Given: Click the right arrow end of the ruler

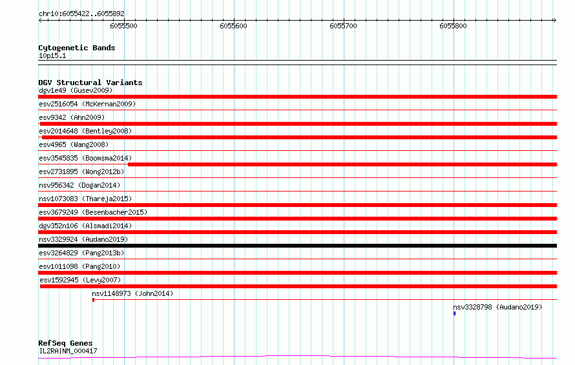Looking at the screenshot, I should tap(554, 20).
